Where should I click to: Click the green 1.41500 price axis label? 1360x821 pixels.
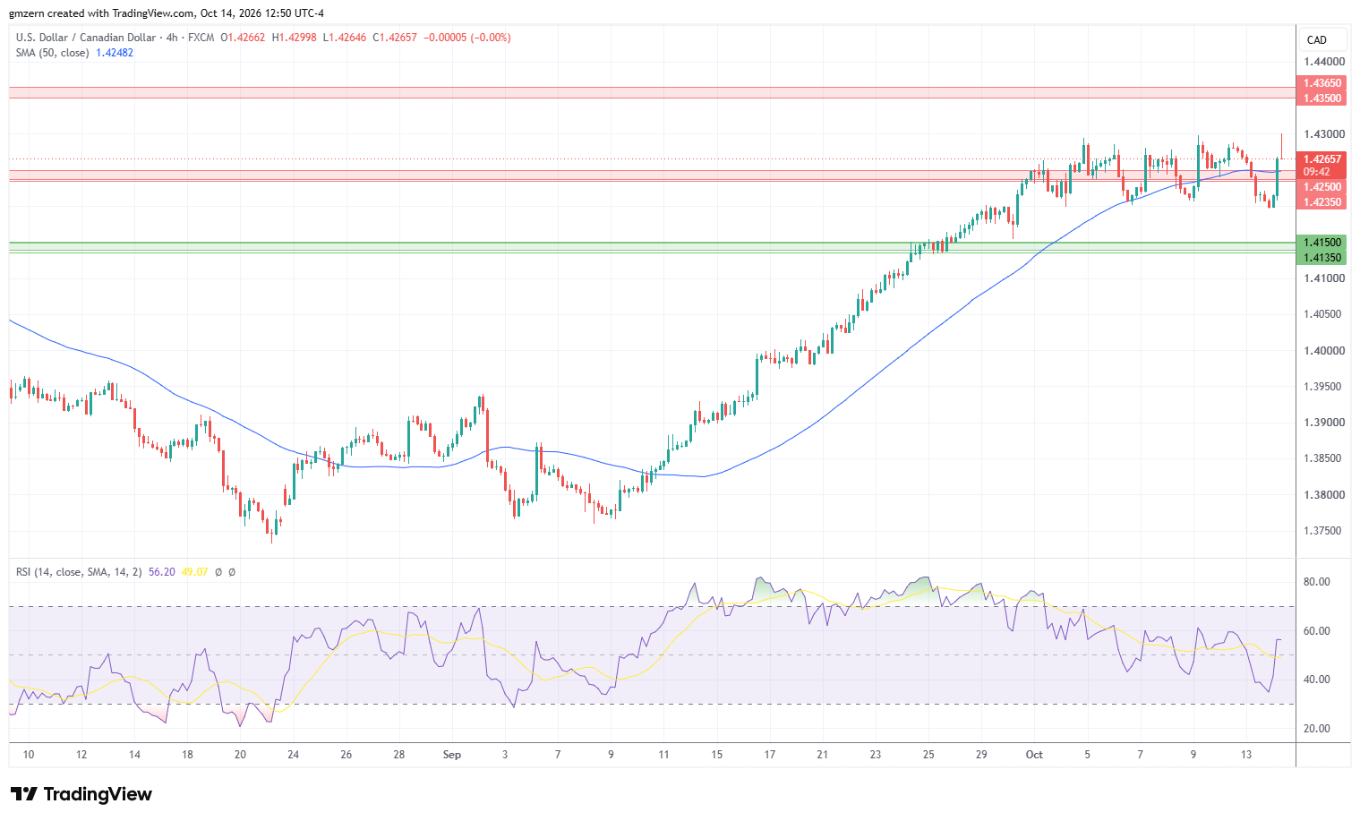click(1322, 243)
